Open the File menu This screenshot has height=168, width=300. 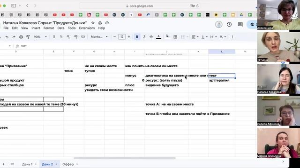tap(6, 28)
